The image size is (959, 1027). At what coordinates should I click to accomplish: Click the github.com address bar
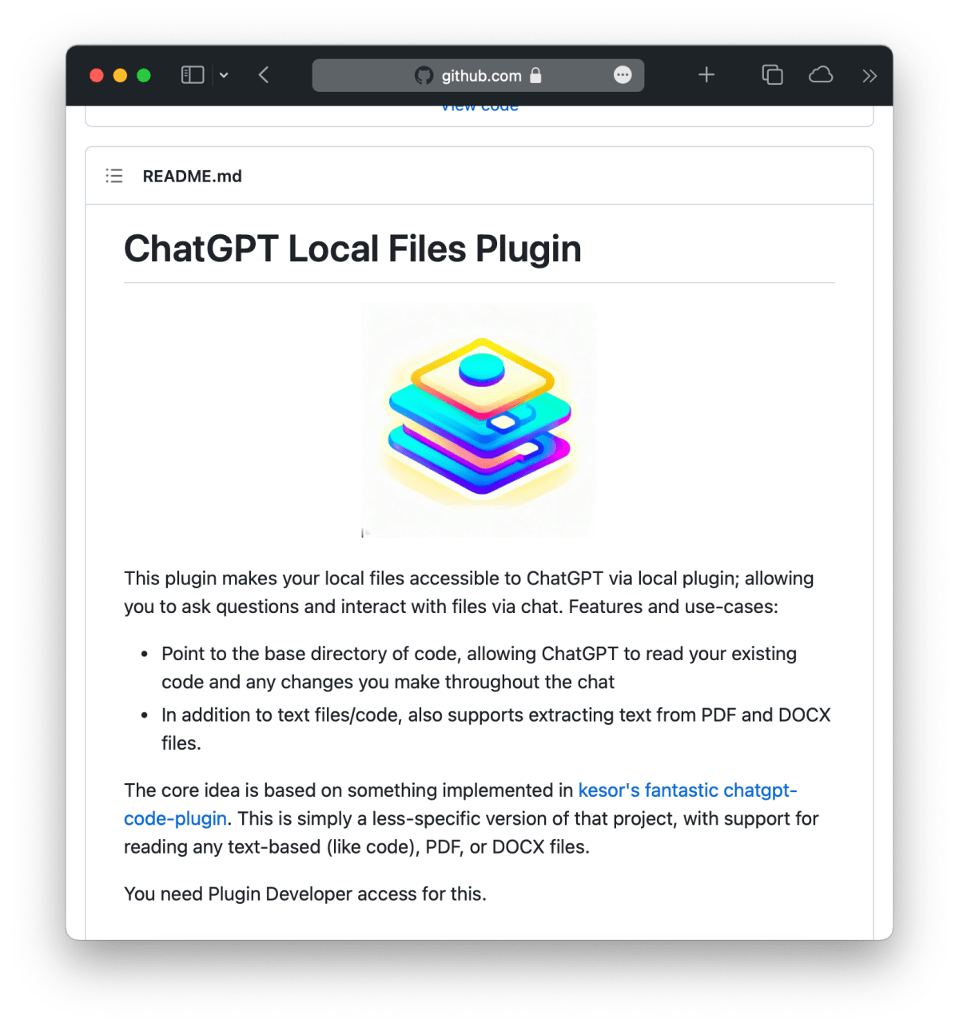[x=478, y=75]
